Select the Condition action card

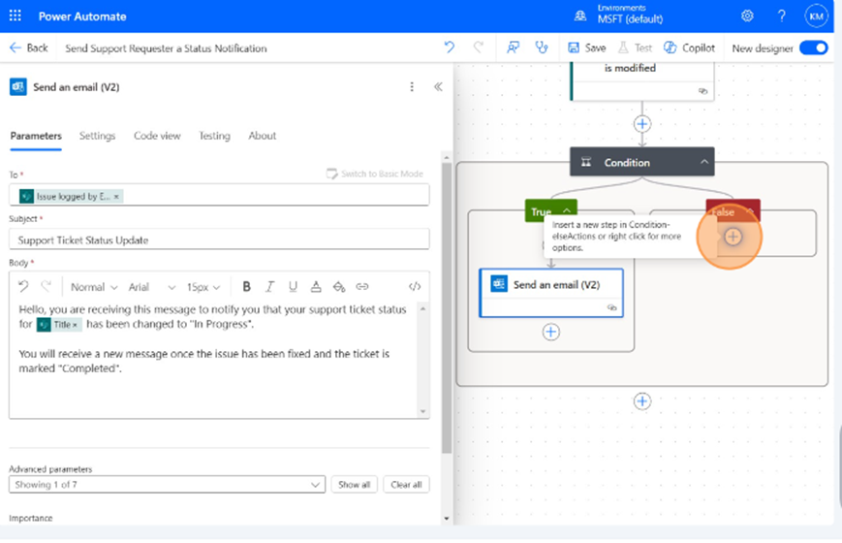pyautogui.click(x=642, y=162)
